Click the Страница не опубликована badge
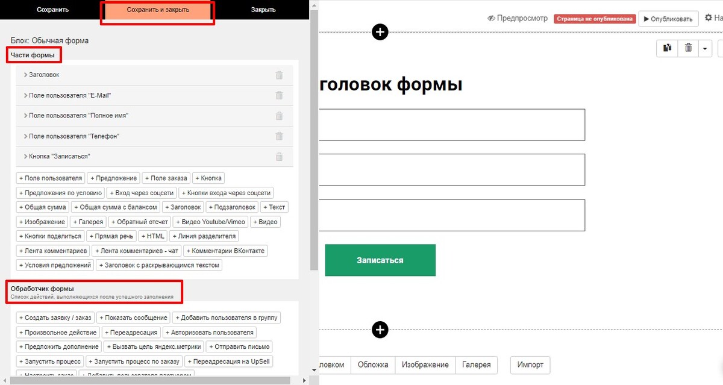 (x=594, y=19)
